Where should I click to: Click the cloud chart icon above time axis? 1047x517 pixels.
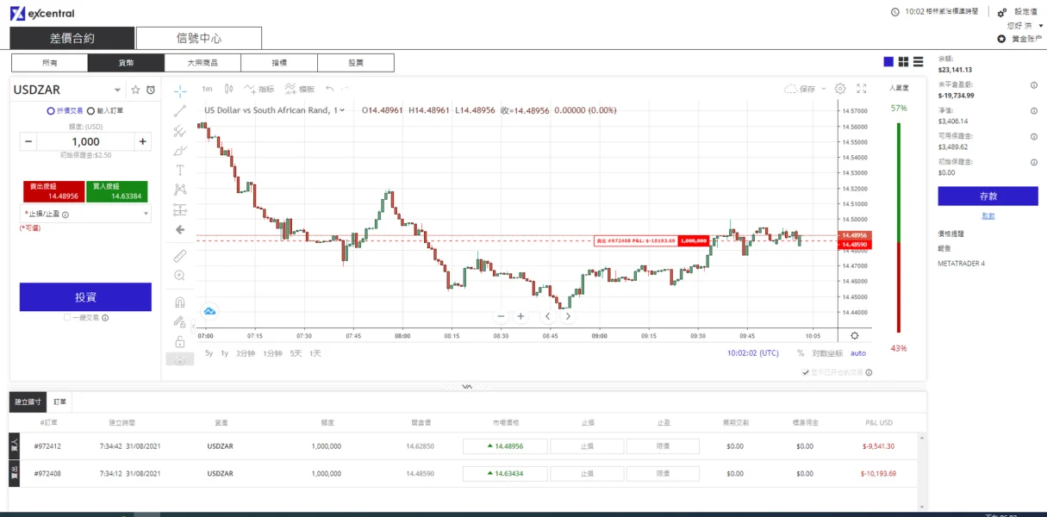pos(209,311)
